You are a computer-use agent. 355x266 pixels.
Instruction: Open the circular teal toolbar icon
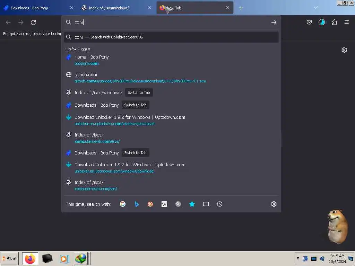[x=321, y=22]
